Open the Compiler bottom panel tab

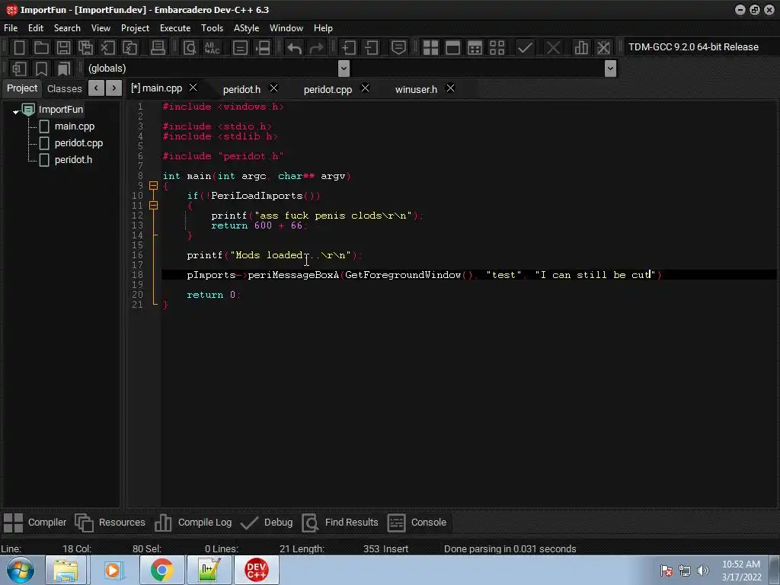(x=35, y=523)
